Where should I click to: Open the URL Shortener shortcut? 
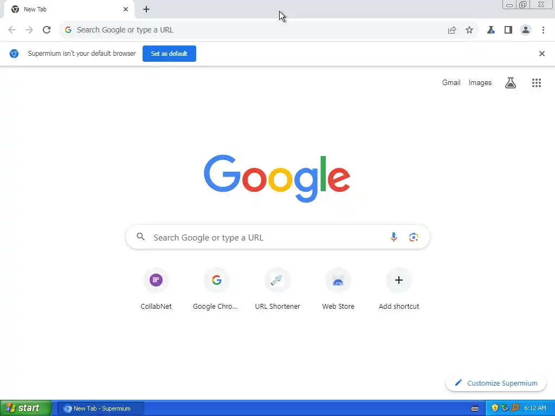(277, 289)
